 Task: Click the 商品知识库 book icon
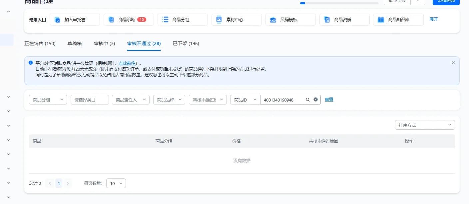(x=381, y=20)
